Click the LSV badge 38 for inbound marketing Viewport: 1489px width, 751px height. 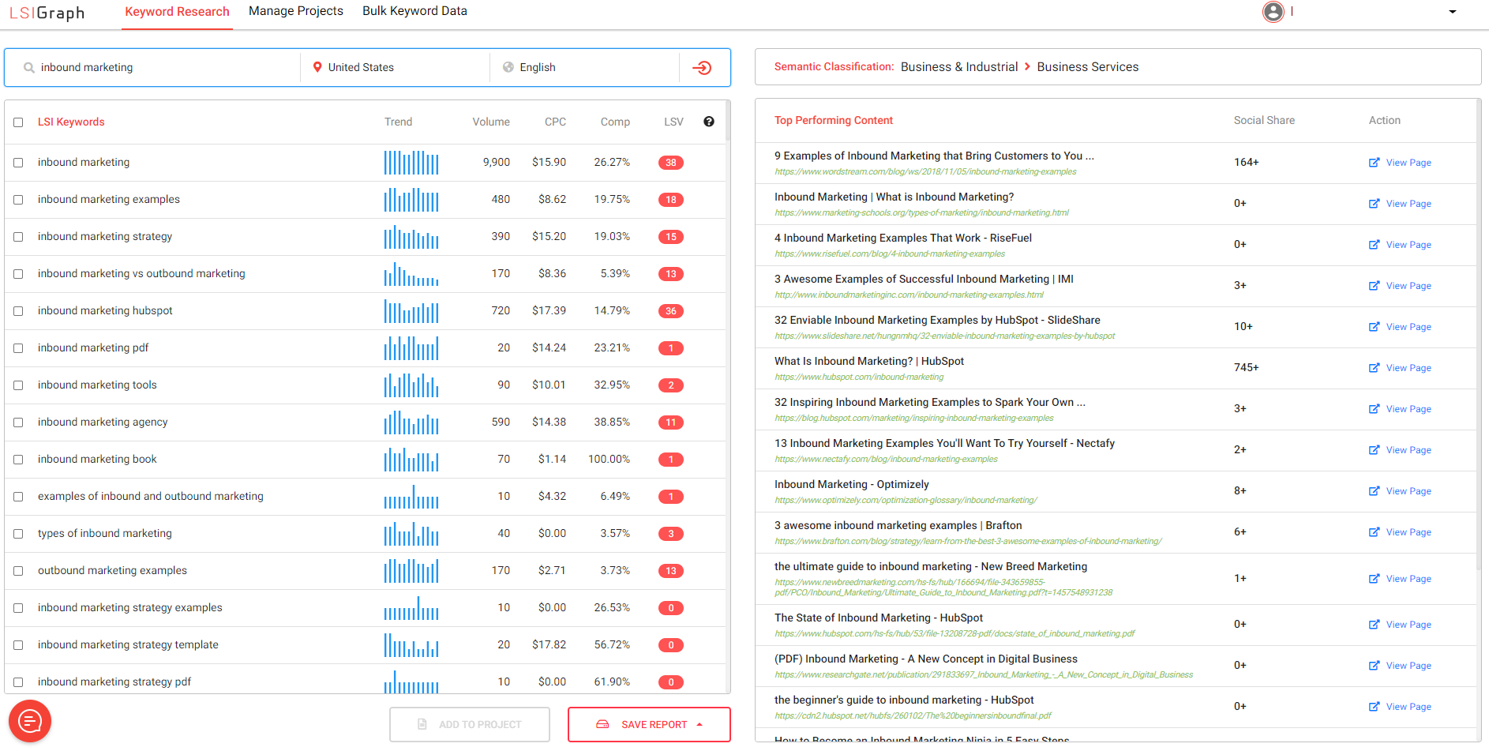pyautogui.click(x=671, y=163)
